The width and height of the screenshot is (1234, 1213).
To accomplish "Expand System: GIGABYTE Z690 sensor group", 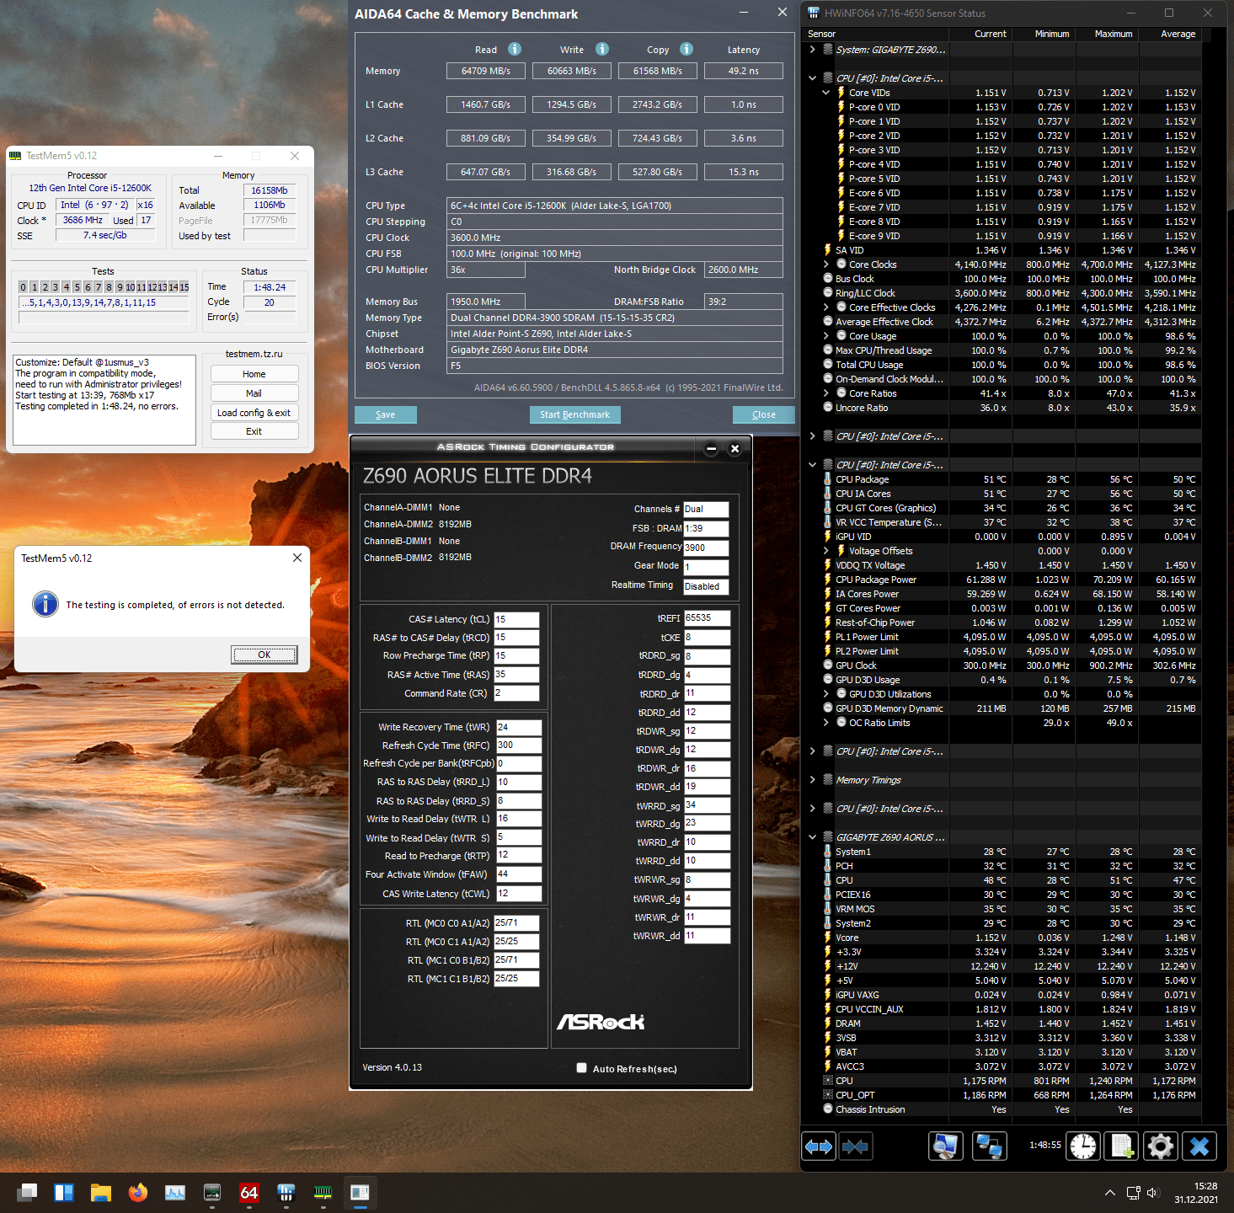I will [x=812, y=50].
